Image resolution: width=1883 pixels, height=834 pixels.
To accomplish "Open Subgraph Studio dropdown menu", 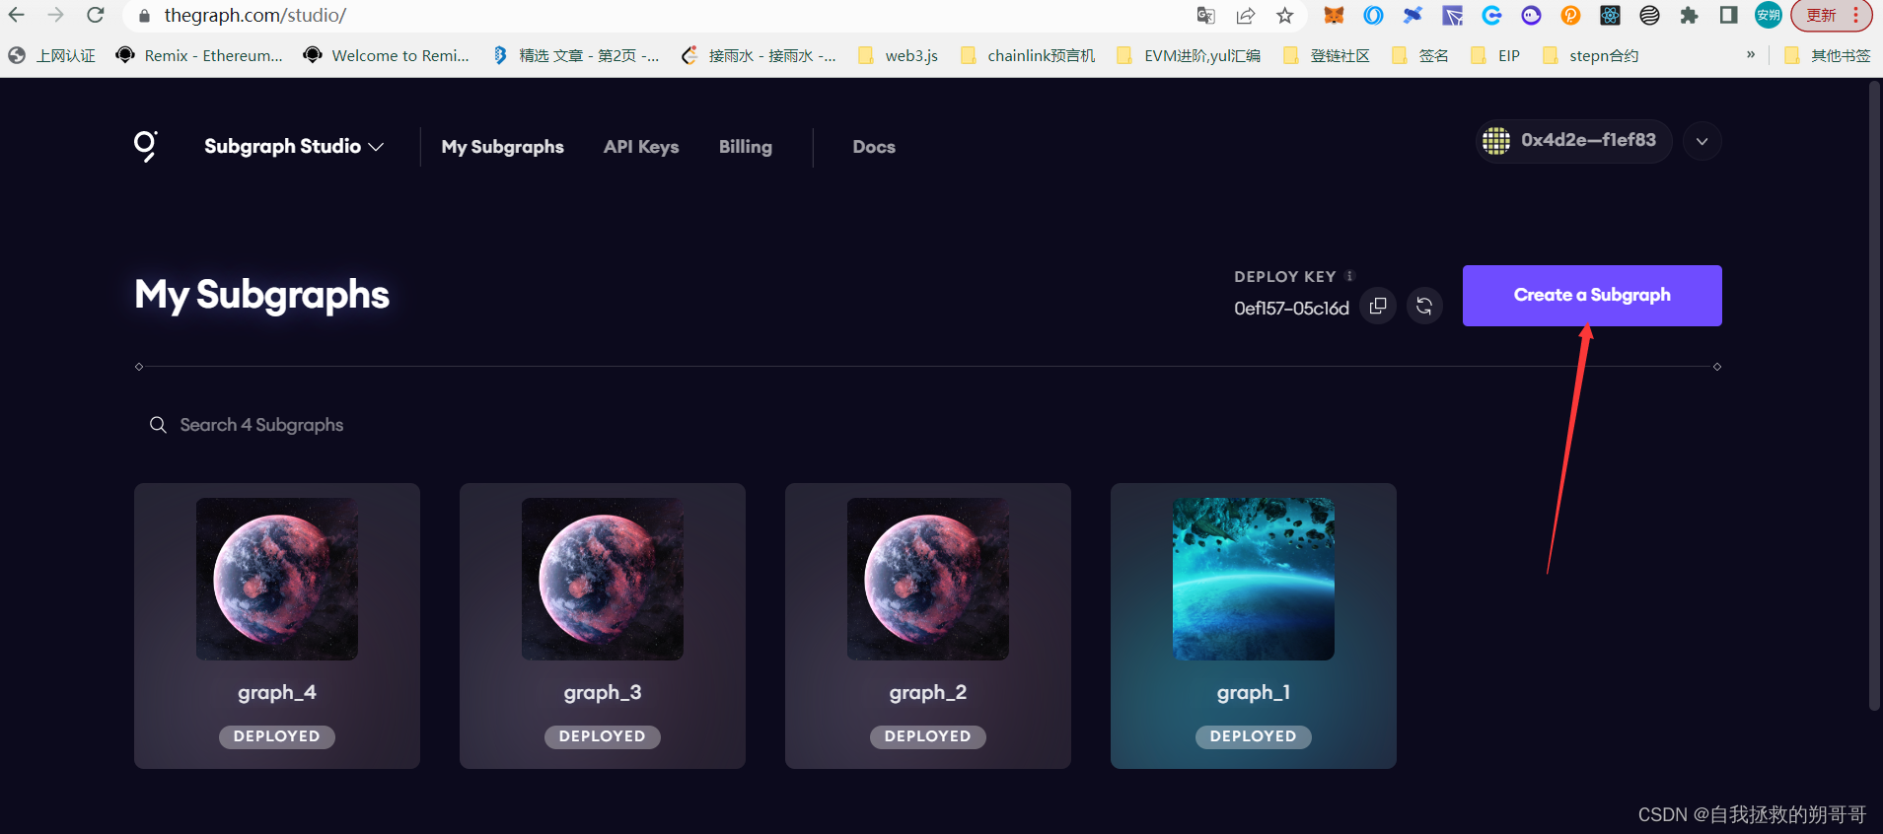I will (x=293, y=146).
